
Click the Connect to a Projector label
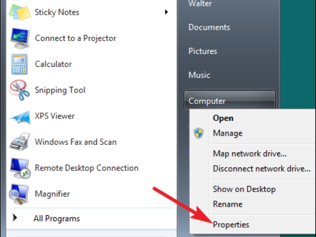(x=75, y=38)
